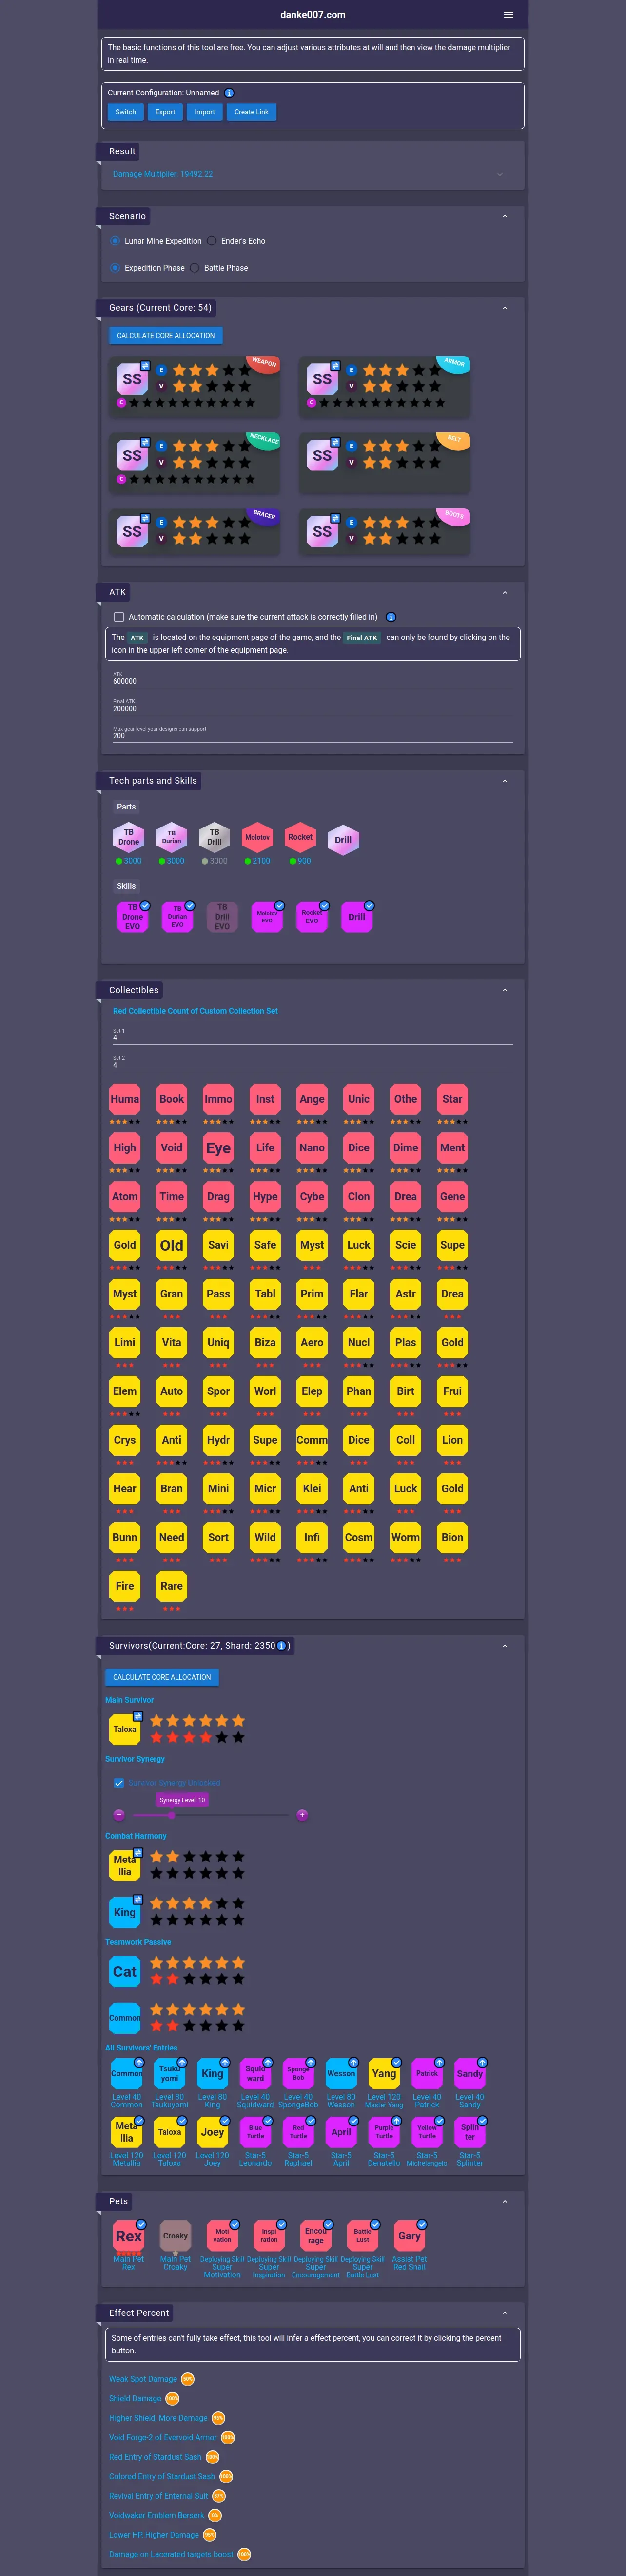Click the Rare collectible tile
The image size is (626, 2576).
(x=171, y=1586)
